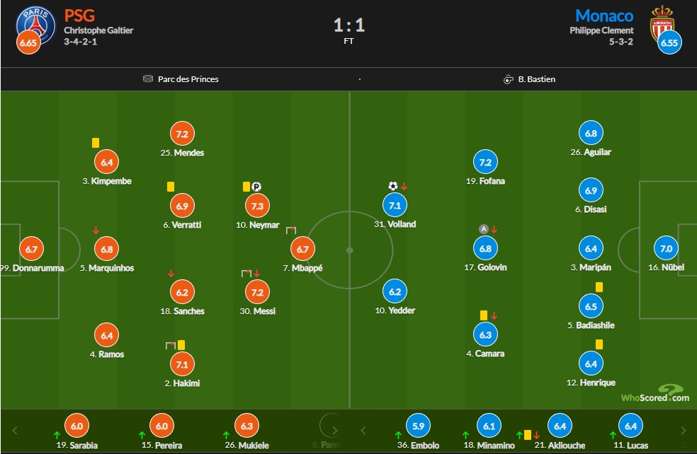Click the goal ball icon above Volland
This screenshot has width=697, height=454.
point(393,186)
